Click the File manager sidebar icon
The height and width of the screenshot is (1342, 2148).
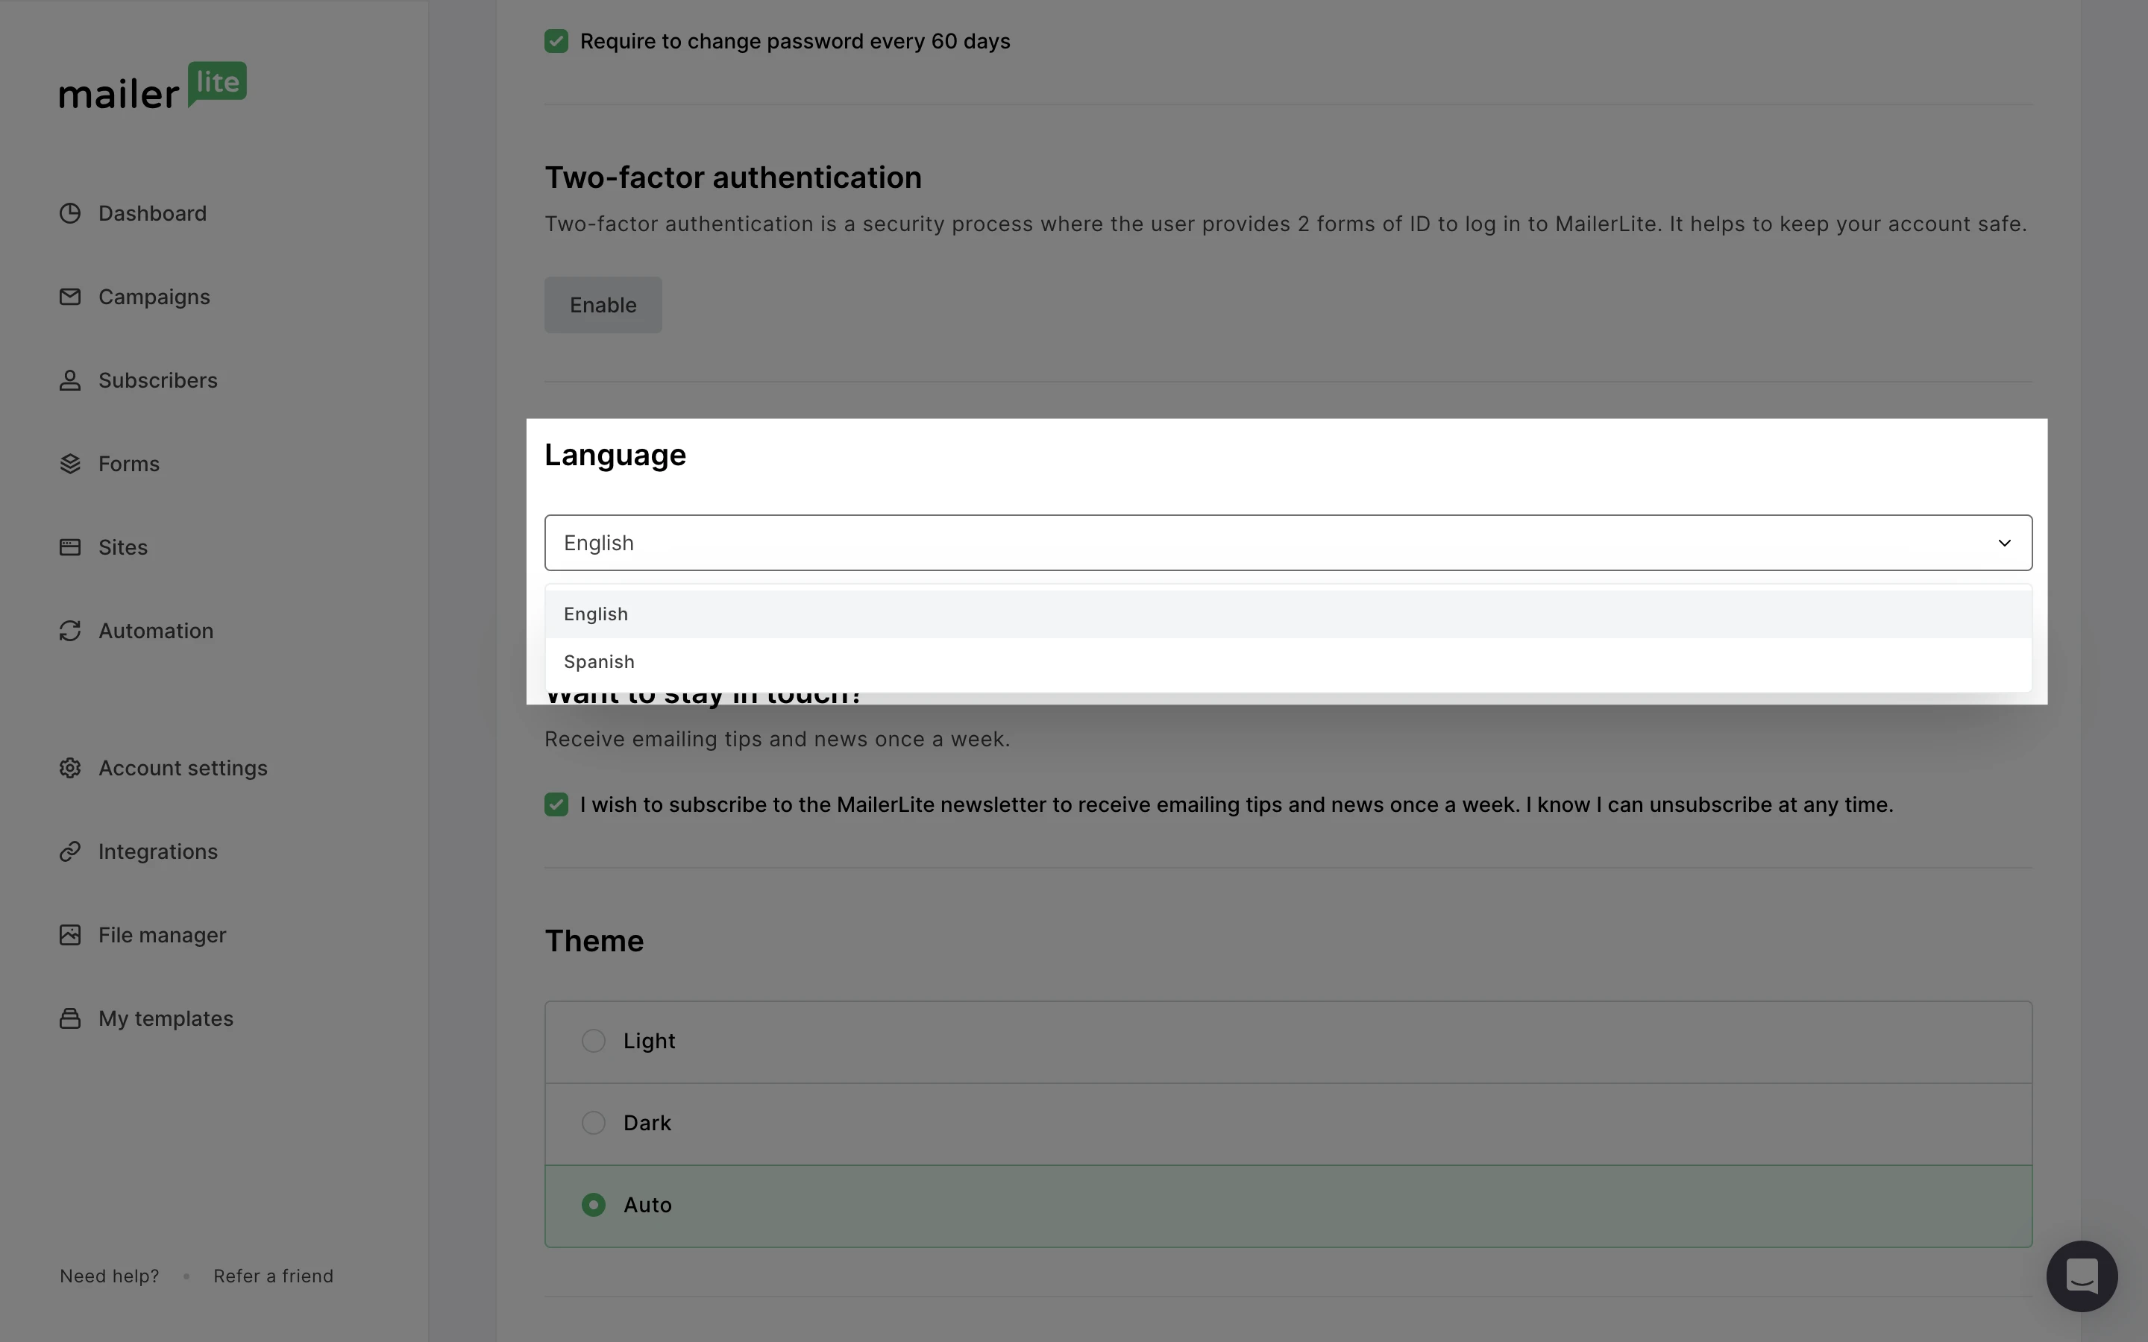click(69, 934)
